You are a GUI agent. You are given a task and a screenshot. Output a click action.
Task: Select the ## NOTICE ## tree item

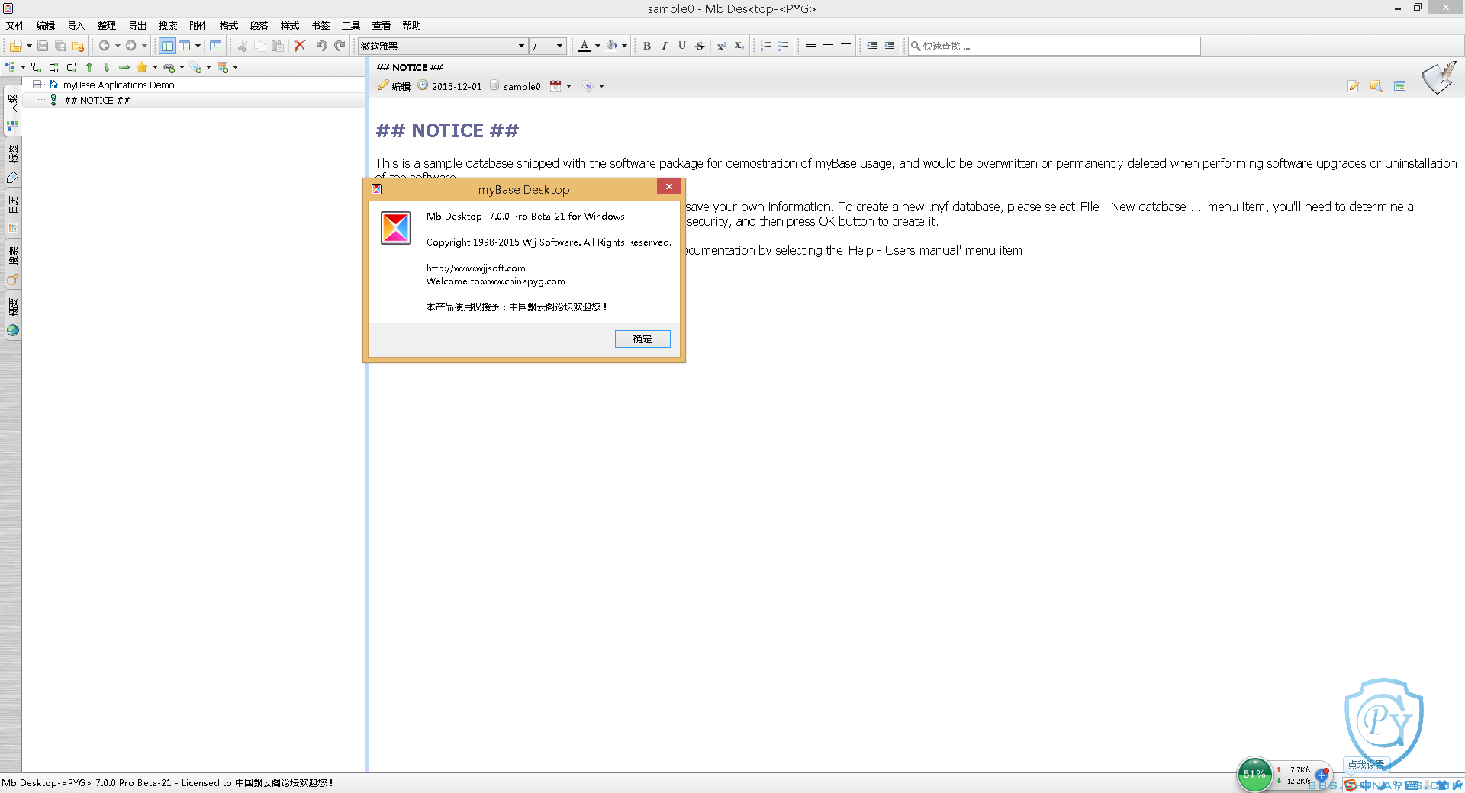point(97,100)
